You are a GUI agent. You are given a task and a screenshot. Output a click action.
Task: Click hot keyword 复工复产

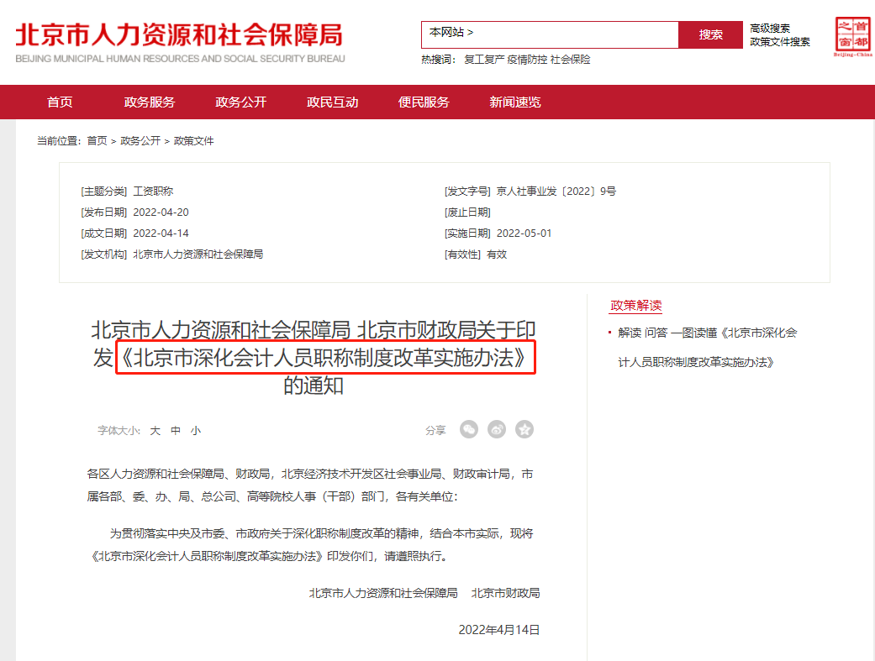click(x=482, y=60)
